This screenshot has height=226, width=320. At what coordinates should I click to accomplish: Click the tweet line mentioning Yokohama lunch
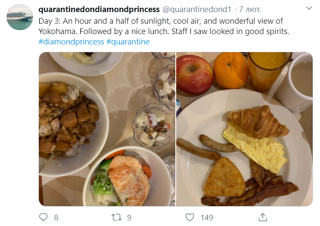(164, 31)
